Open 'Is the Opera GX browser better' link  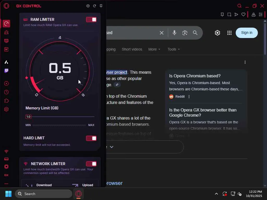pyautogui.click(x=203, y=113)
